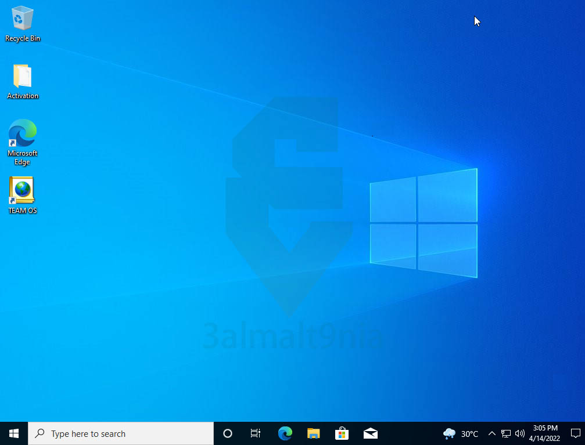Image resolution: width=585 pixels, height=445 pixels.
Task: Click the date 4/14/2022 in taskbar
Action: (545, 439)
